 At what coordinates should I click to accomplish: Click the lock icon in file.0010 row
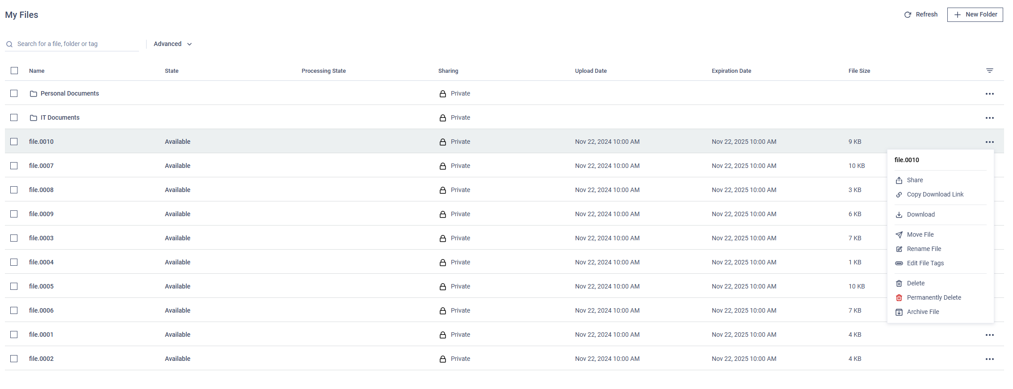click(x=443, y=142)
